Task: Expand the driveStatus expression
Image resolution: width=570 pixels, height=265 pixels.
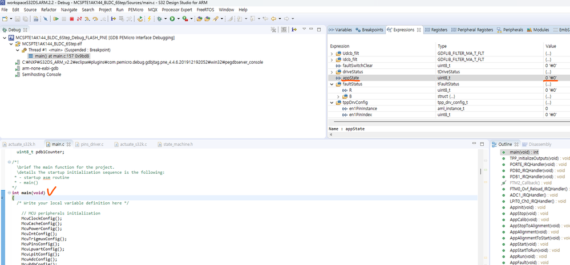Action: (332, 72)
